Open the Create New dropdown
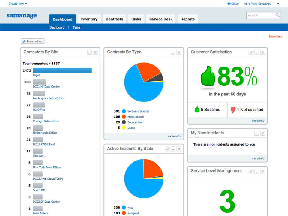 16,3
